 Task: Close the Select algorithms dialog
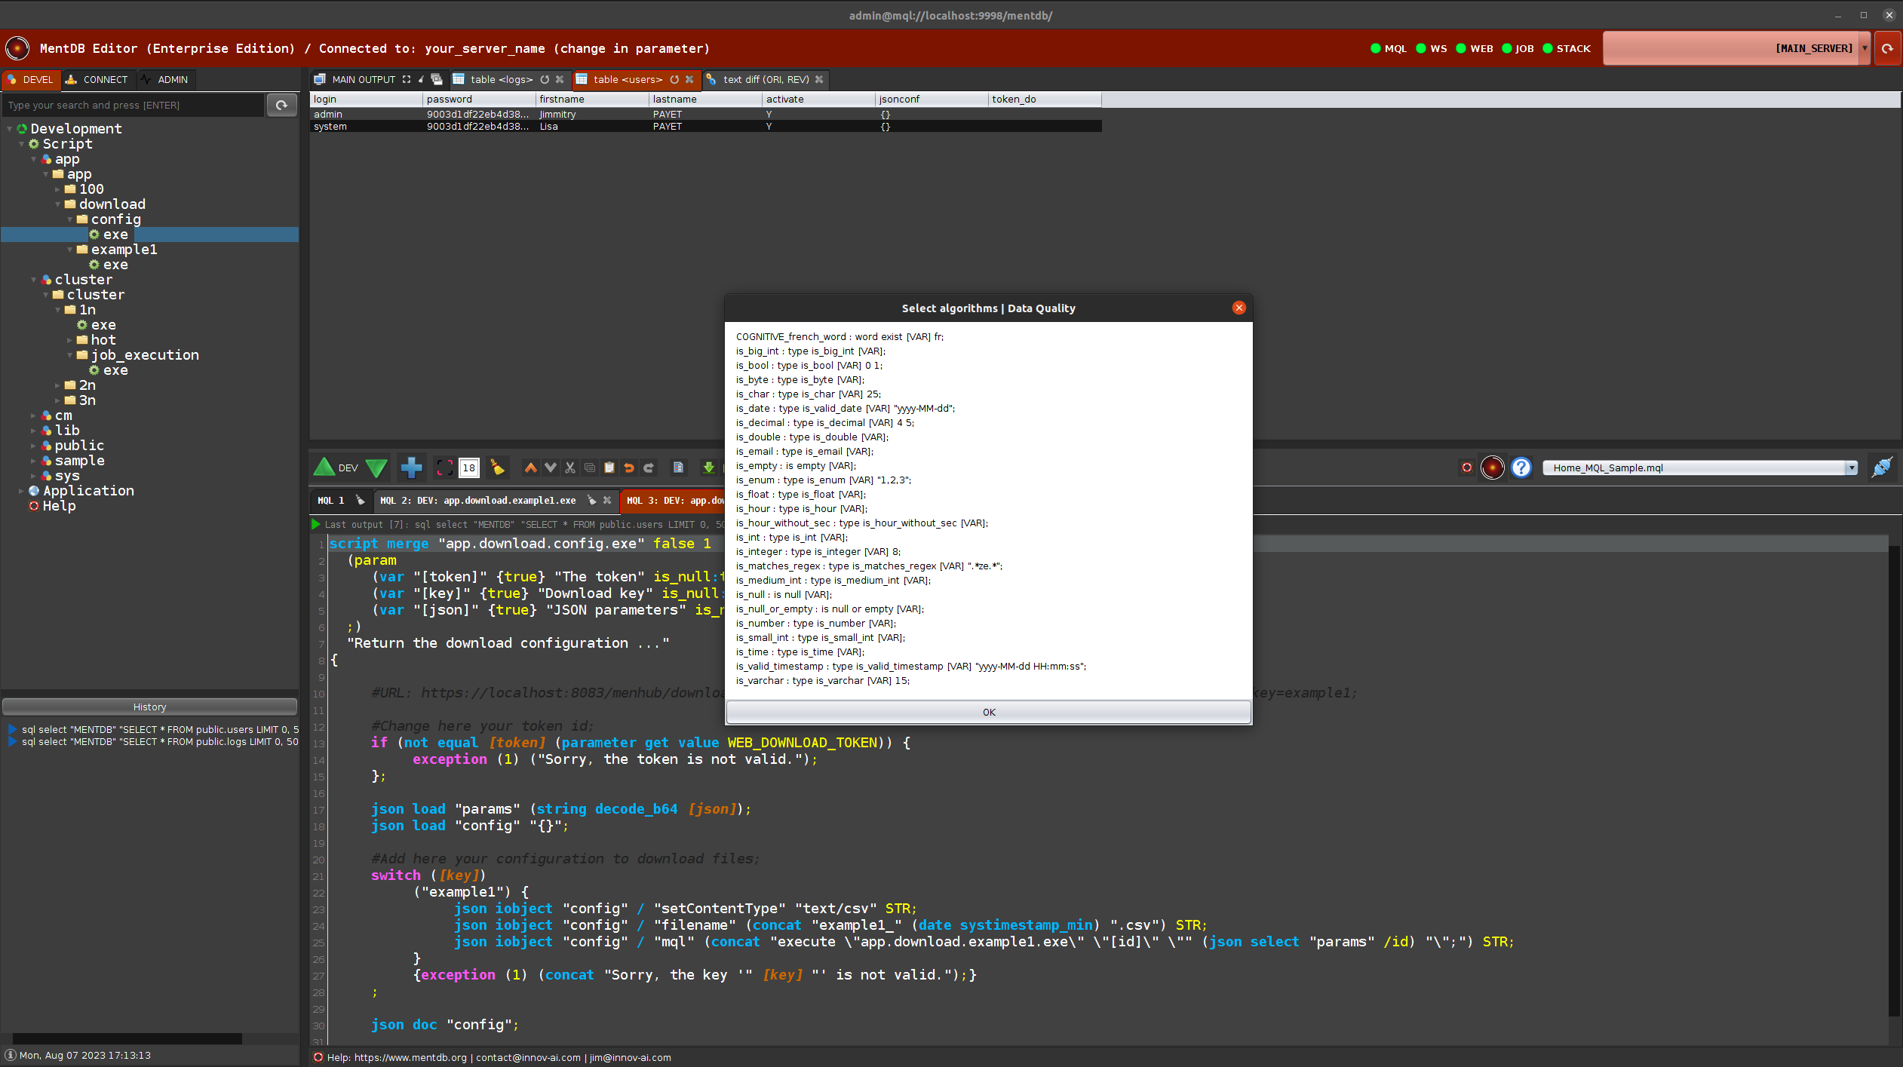coord(1238,308)
